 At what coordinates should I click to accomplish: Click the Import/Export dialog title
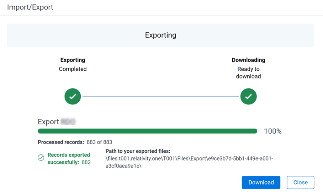(x=30, y=7)
